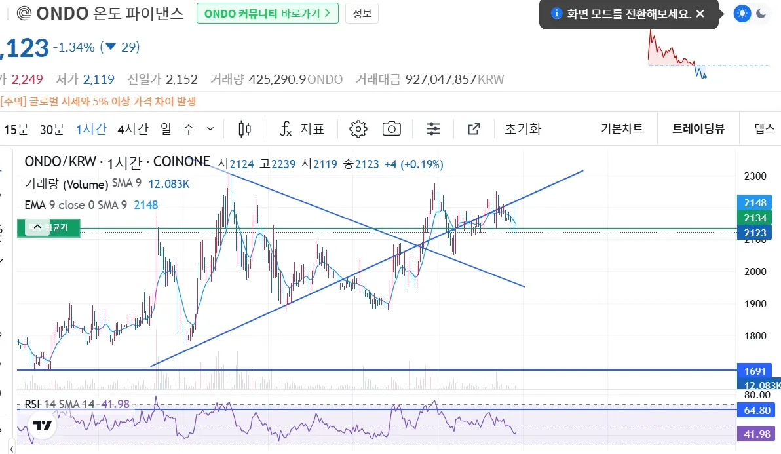781x454 pixels.
Task: Click the 정보 button
Action: pos(362,14)
